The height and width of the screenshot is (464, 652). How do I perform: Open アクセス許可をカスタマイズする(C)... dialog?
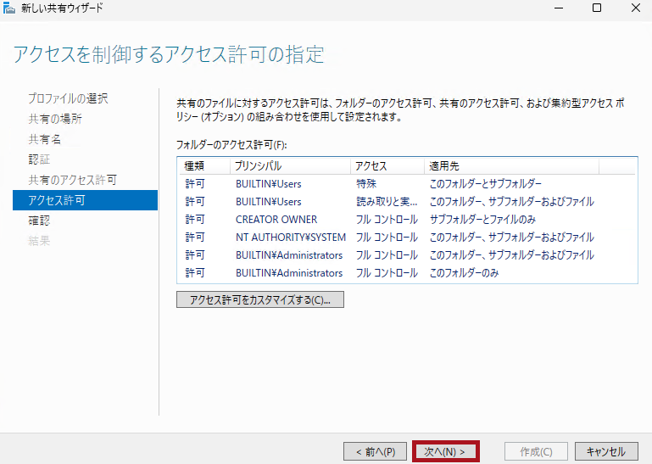coord(260,299)
